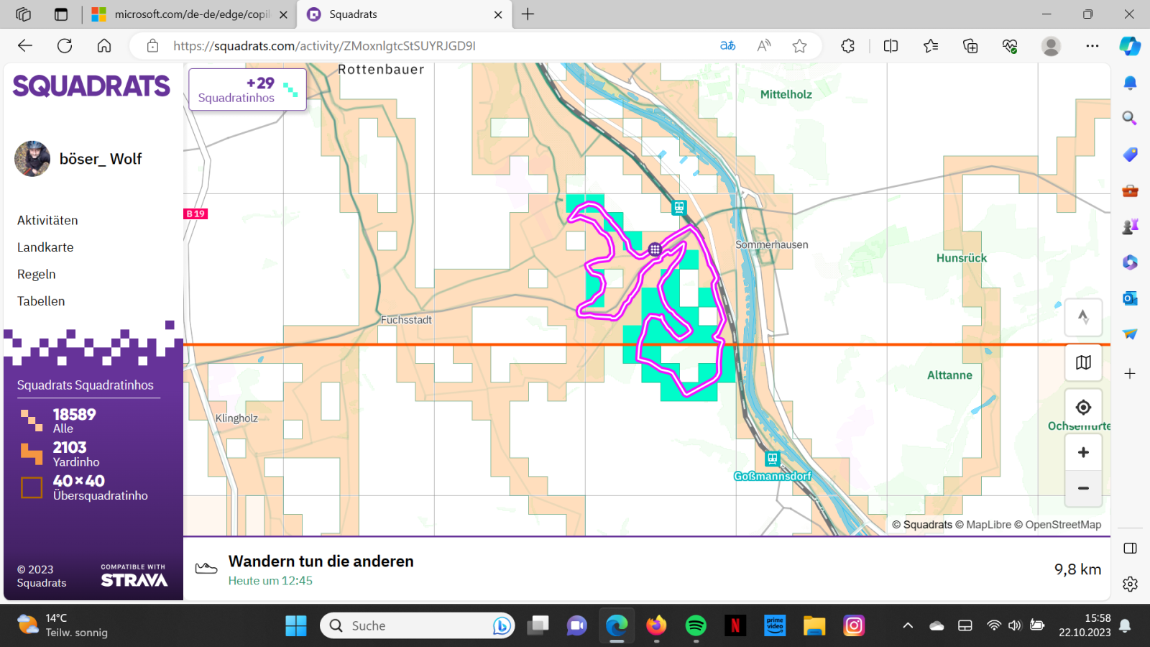Viewport: 1150px width, 647px height.
Task: Zoom out of the map
Action: 1083,488
